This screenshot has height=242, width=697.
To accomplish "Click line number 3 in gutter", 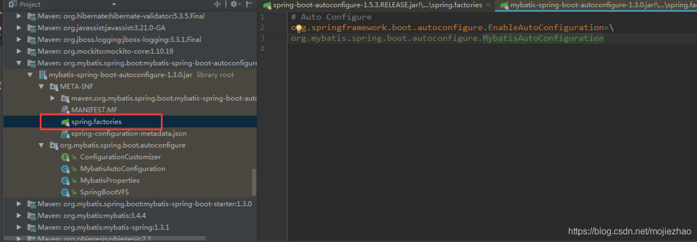I will click(x=262, y=38).
